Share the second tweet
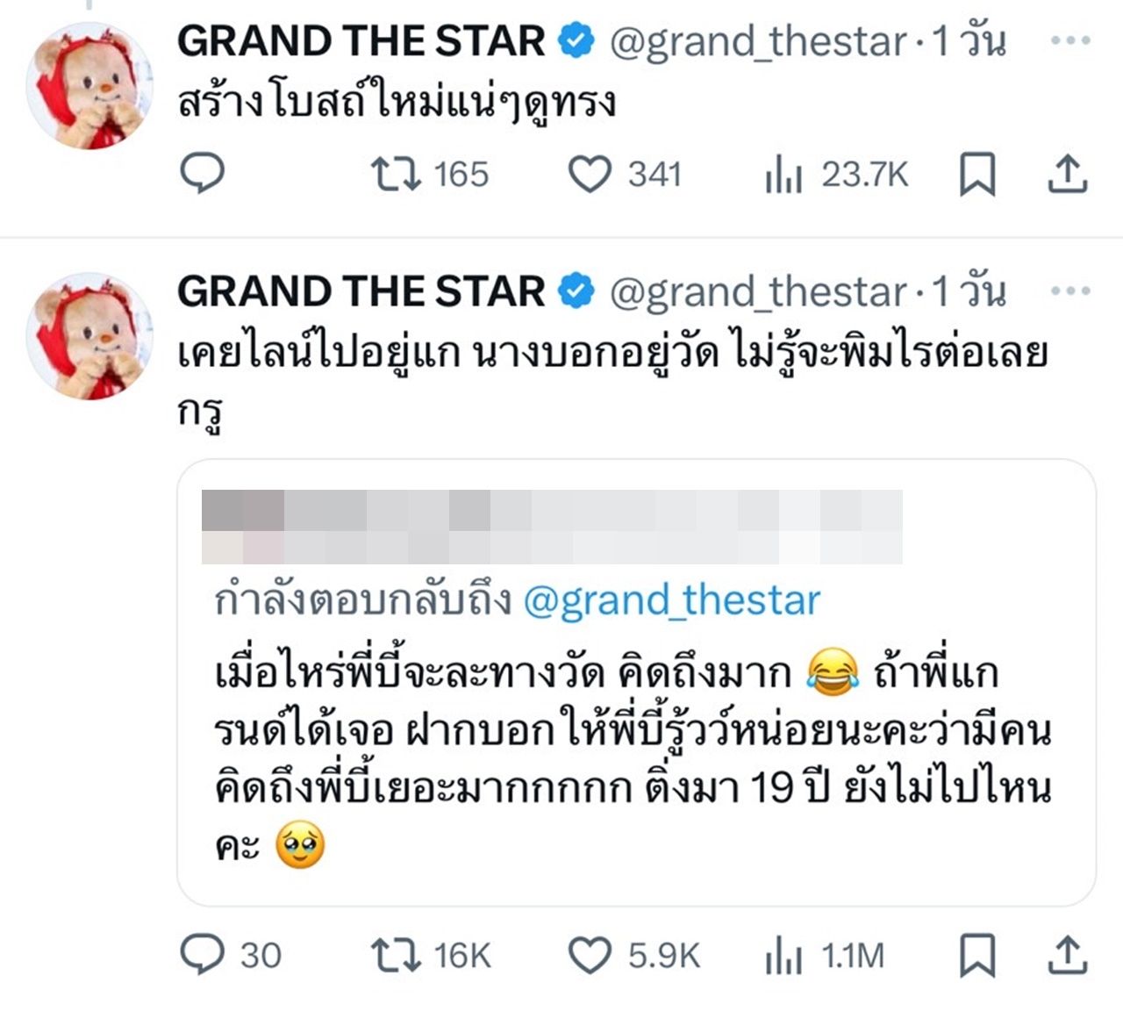Image resolution: width=1123 pixels, height=1019 pixels. (x=1067, y=955)
